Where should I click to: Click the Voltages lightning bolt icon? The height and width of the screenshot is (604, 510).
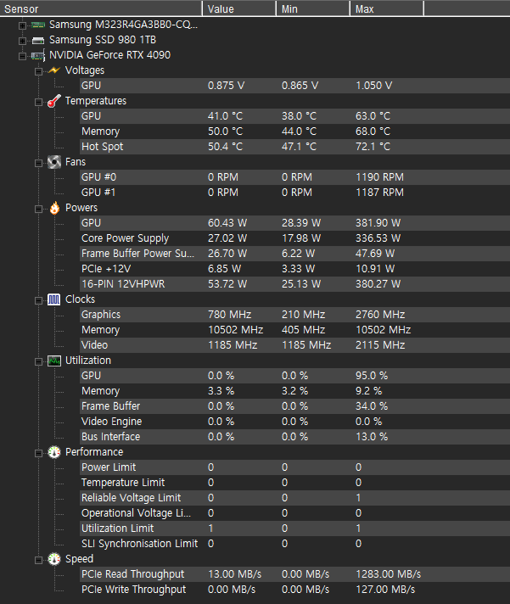pos(54,70)
